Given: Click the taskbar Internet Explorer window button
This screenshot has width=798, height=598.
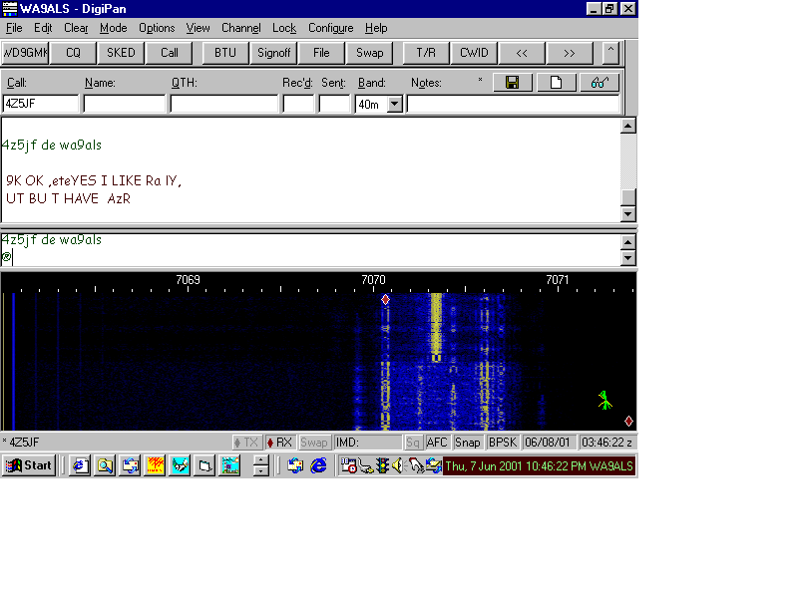Looking at the screenshot, I should (318, 465).
